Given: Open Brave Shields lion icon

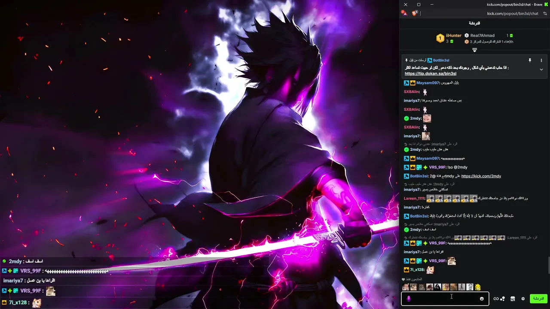Looking at the screenshot, I should coord(415,13).
